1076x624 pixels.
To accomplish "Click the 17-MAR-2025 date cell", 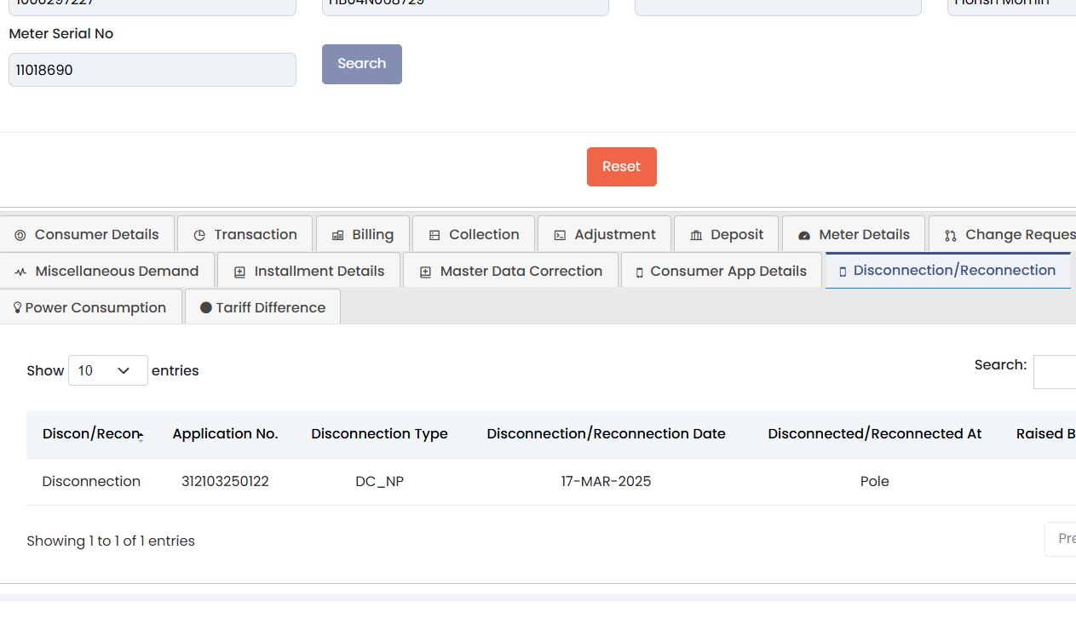I will click(606, 482).
